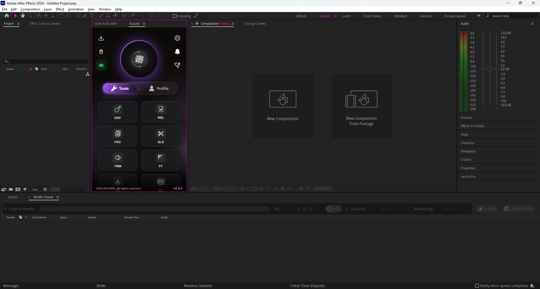Select the Puppet Pin tool
Viewport: 540px width, 289px height.
[x=133, y=16]
